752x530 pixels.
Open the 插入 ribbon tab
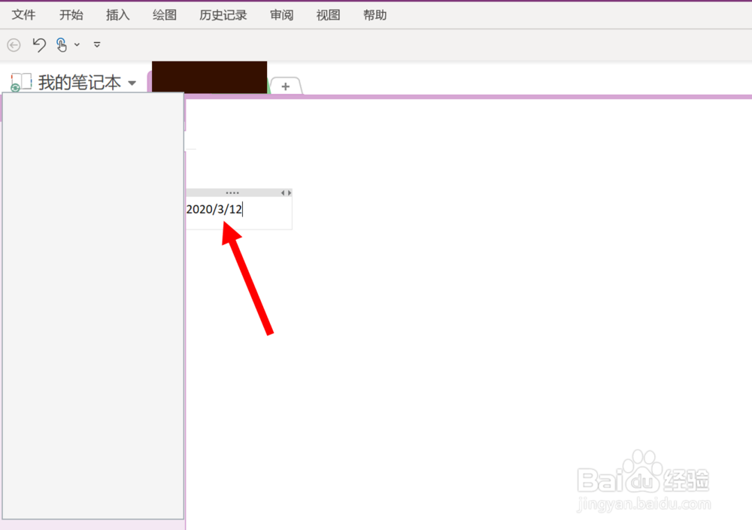(x=118, y=15)
